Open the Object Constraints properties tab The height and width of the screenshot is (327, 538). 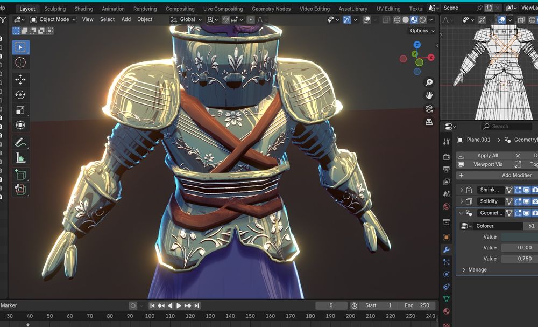[x=447, y=287]
